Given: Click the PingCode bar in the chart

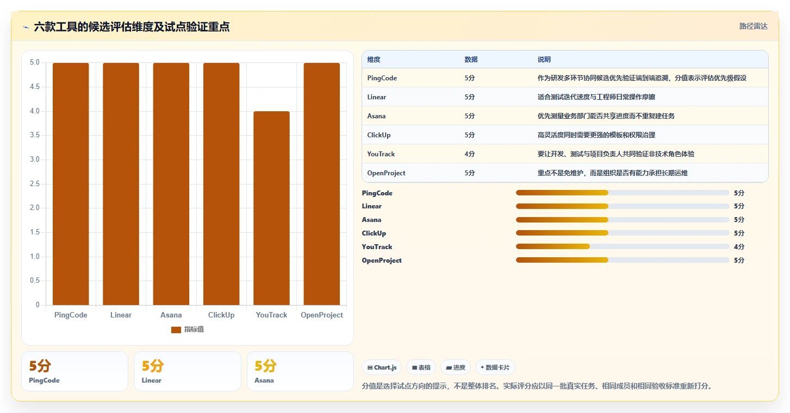Looking at the screenshot, I should (71, 184).
